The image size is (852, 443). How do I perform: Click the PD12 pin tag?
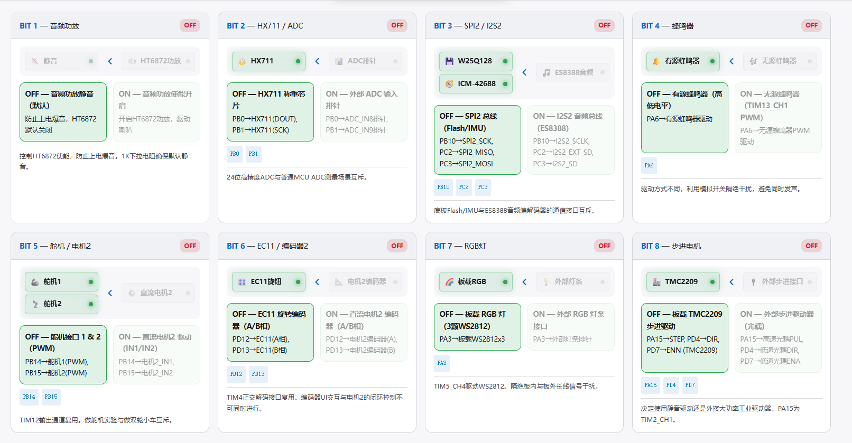(x=236, y=374)
